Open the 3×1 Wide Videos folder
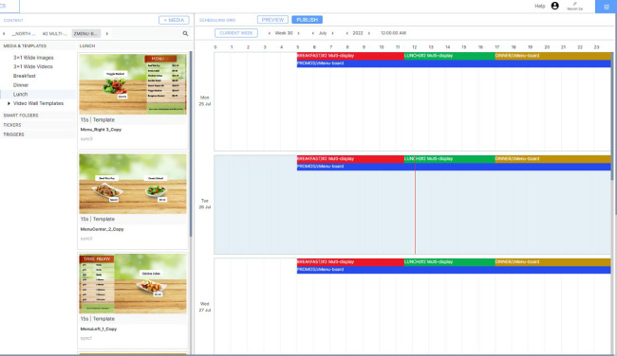The width and height of the screenshot is (617, 356). pos(33,66)
